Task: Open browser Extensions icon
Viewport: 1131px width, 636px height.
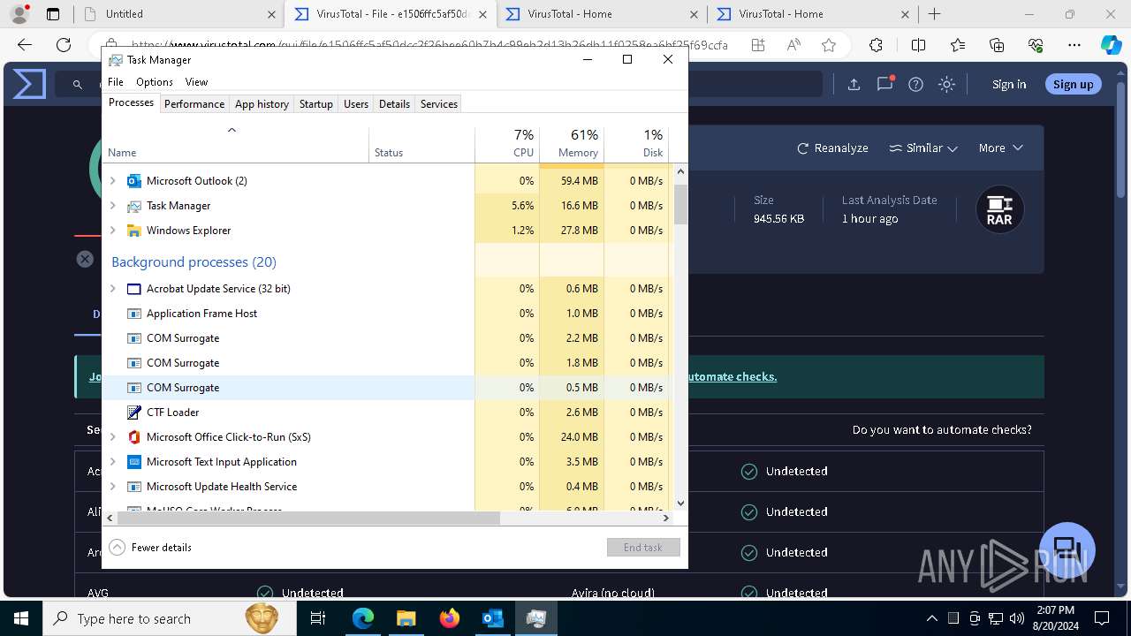Action: click(876, 45)
